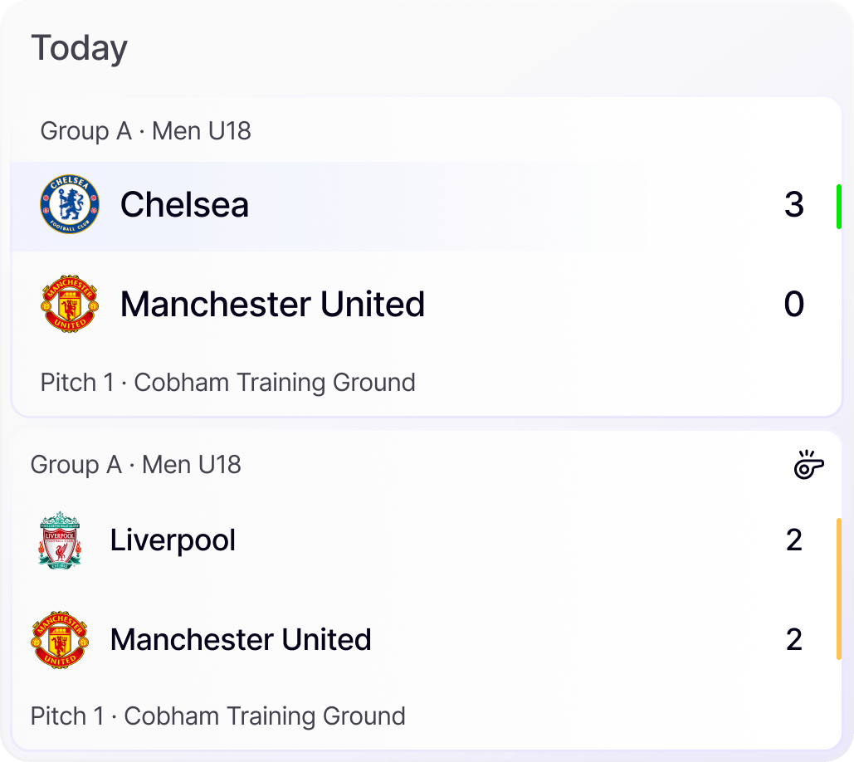Viewport: 854px width, 762px height.
Task: Click the Liverpool club crest
Action: pos(60,540)
